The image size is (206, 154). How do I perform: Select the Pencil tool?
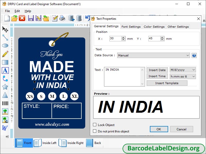(5, 54)
